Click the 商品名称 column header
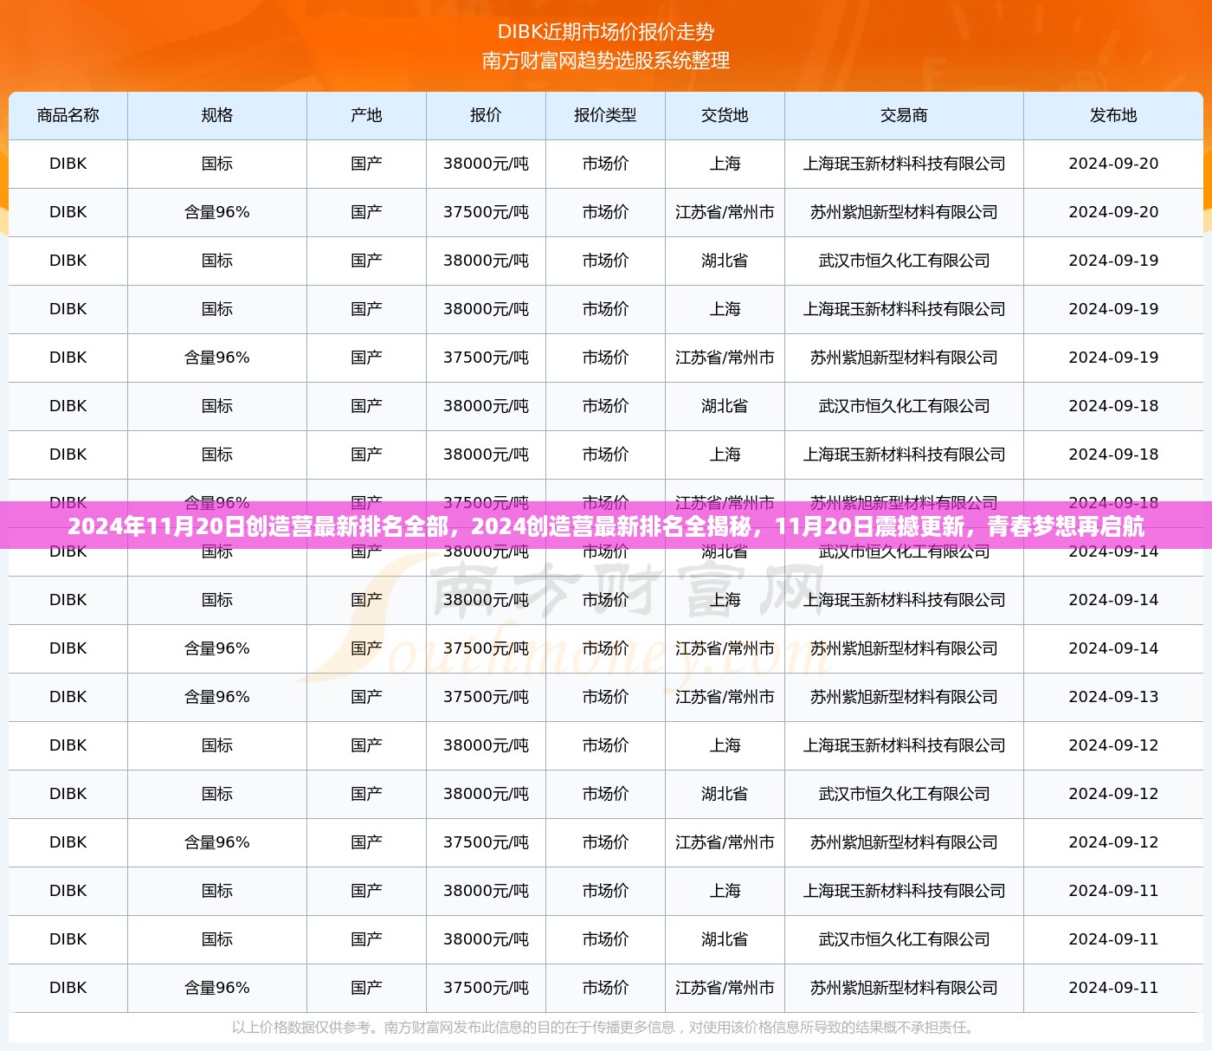Screen dimensions: 1212x1051 click(68, 115)
